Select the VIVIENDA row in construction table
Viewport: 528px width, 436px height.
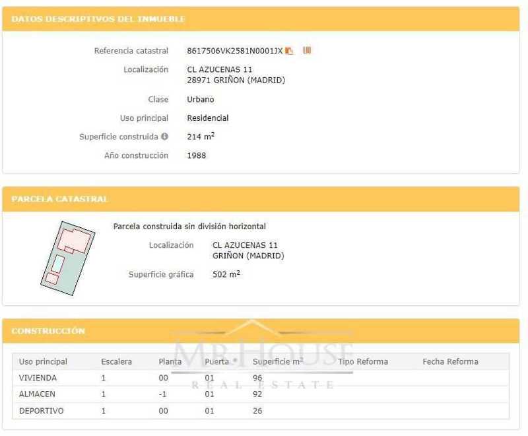tap(38, 378)
